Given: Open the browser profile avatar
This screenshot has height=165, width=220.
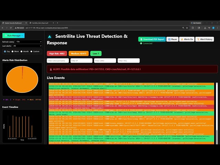Looking at the screenshot, I should (x=213, y=28).
